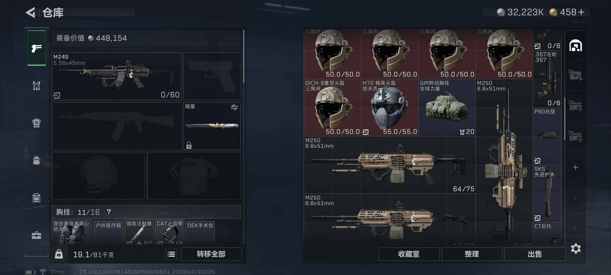The image size is (611, 275).
Task: Add a new storage box with plus
Action: 575,167
